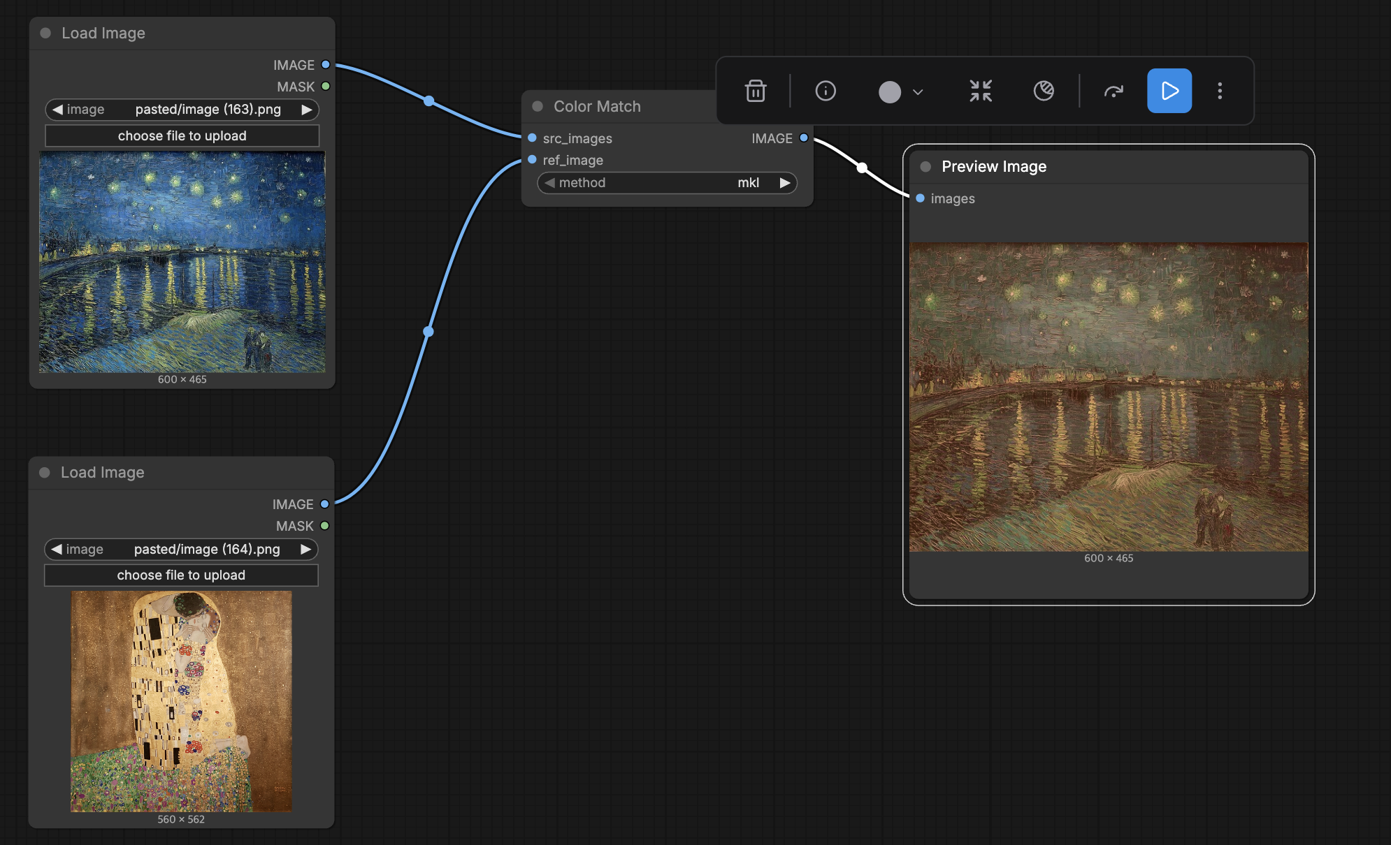
Task: Click the bypass node icon
Action: [1044, 91]
